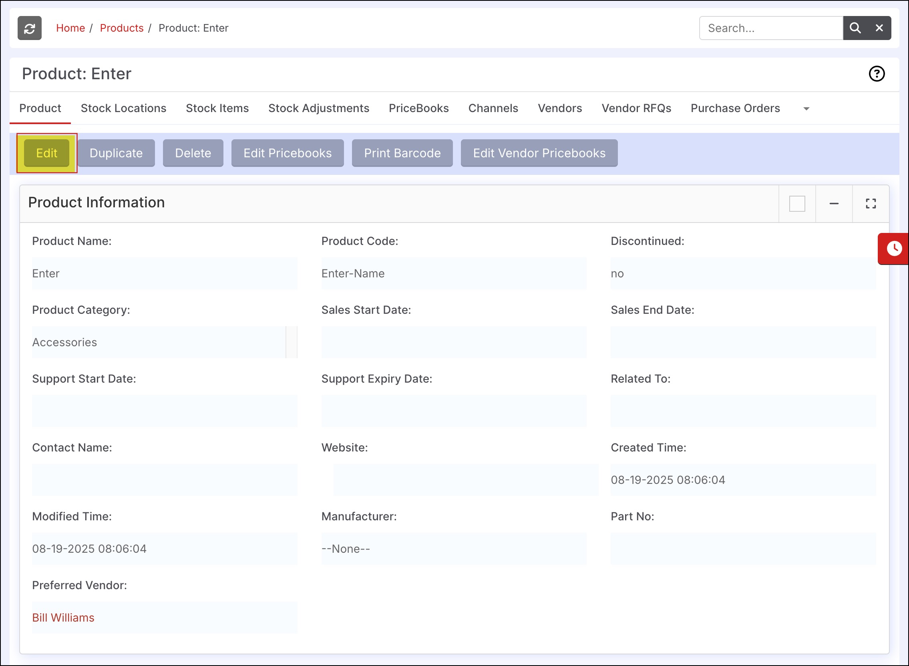Screen dimensions: 909x666
Task: Open the help question mark icon
Action: point(877,74)
